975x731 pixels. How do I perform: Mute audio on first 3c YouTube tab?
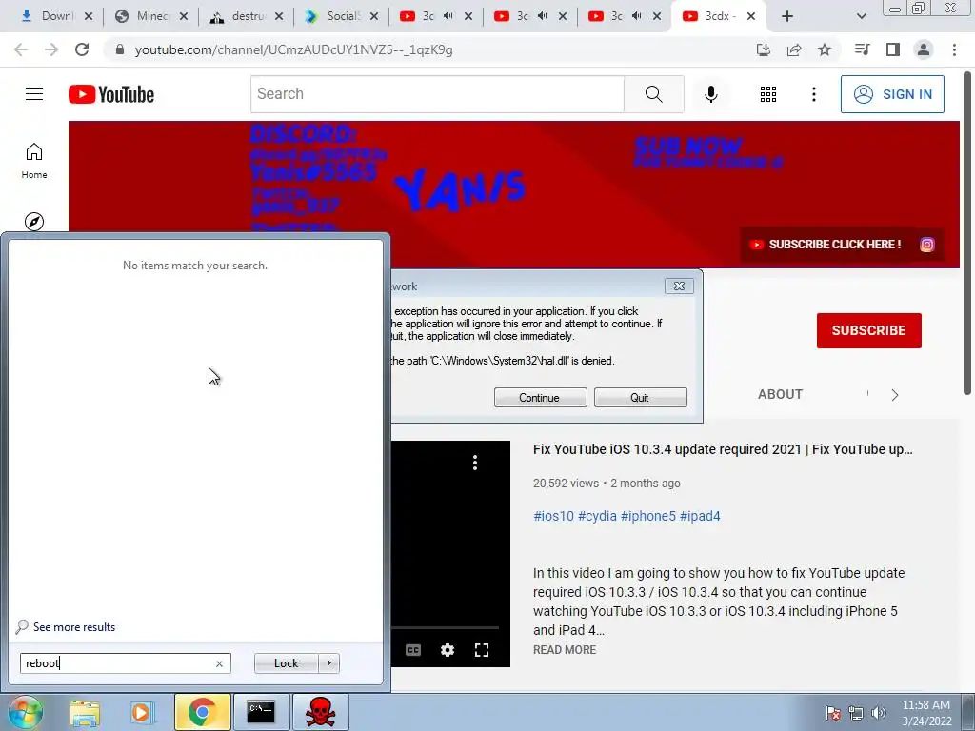pos(448,16)
